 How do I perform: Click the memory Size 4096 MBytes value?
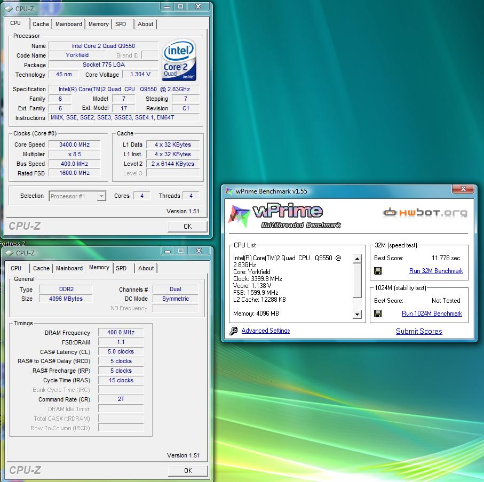coord(66,299)
